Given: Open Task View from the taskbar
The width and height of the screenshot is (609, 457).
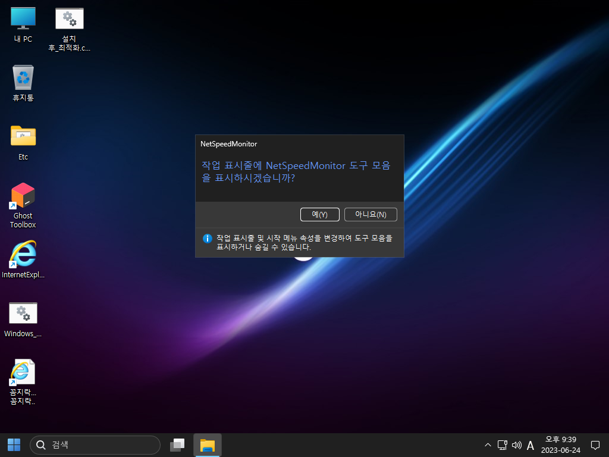Looking at the screenshot, I should (177, 445).
